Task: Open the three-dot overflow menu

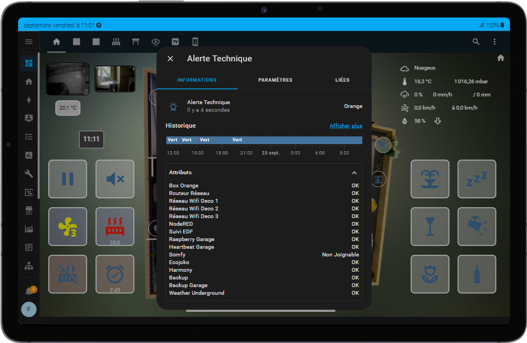Action: click(x=495, y=42)
